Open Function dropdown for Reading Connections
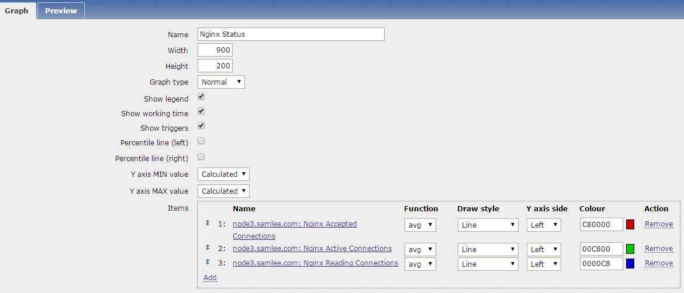Image resolution: width=684 pixels, height=293 pixels. pos(420,264)
